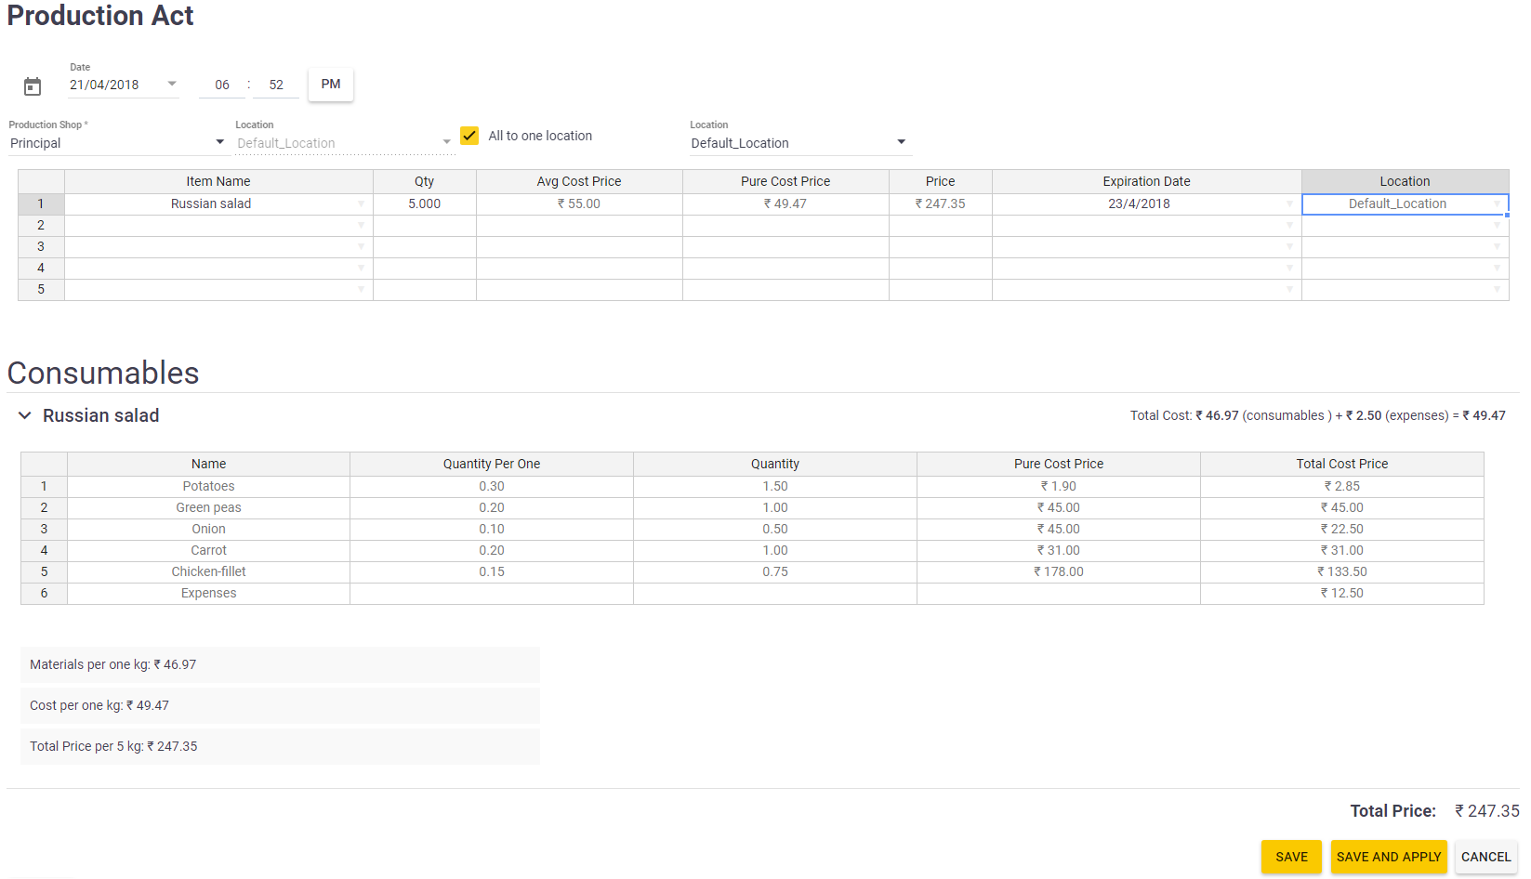Select the Onion consumable name
This screenshot has width=1531, height=879.
pyautogui.click(x=209, y=529)
